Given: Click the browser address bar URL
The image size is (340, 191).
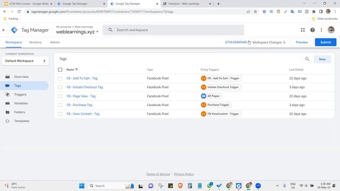Looking at the screenshot, I should (102, 12).
